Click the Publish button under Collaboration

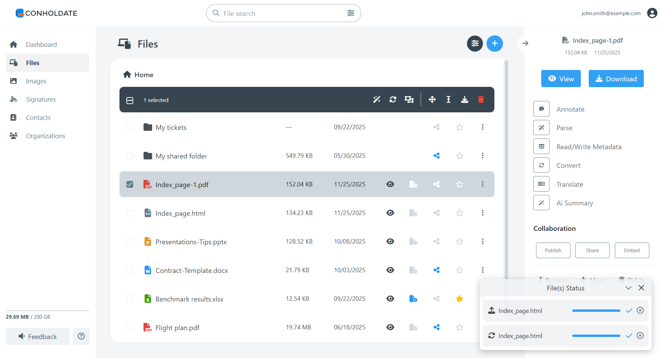553,250
